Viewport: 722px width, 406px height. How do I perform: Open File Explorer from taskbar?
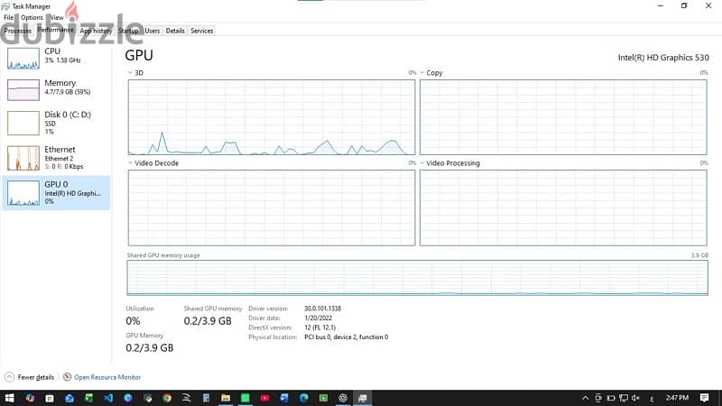tap(226, 398)
